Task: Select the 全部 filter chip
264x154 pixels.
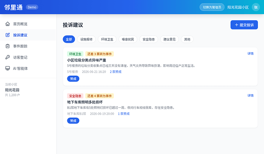Action: click(x=69, y=39)
